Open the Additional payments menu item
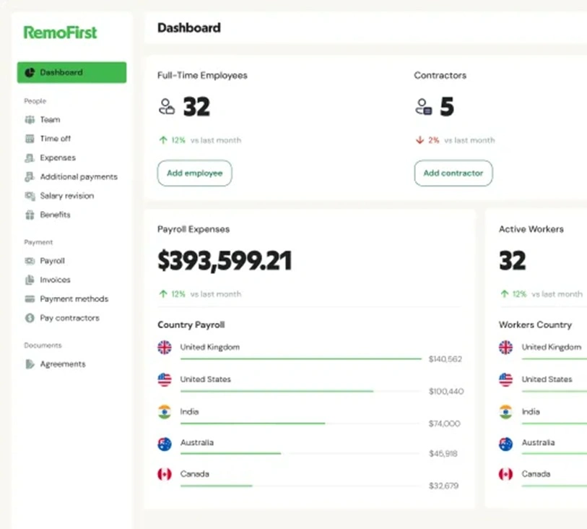The height and width of the screenshot is (529, 587). click(x=78, y=177)
